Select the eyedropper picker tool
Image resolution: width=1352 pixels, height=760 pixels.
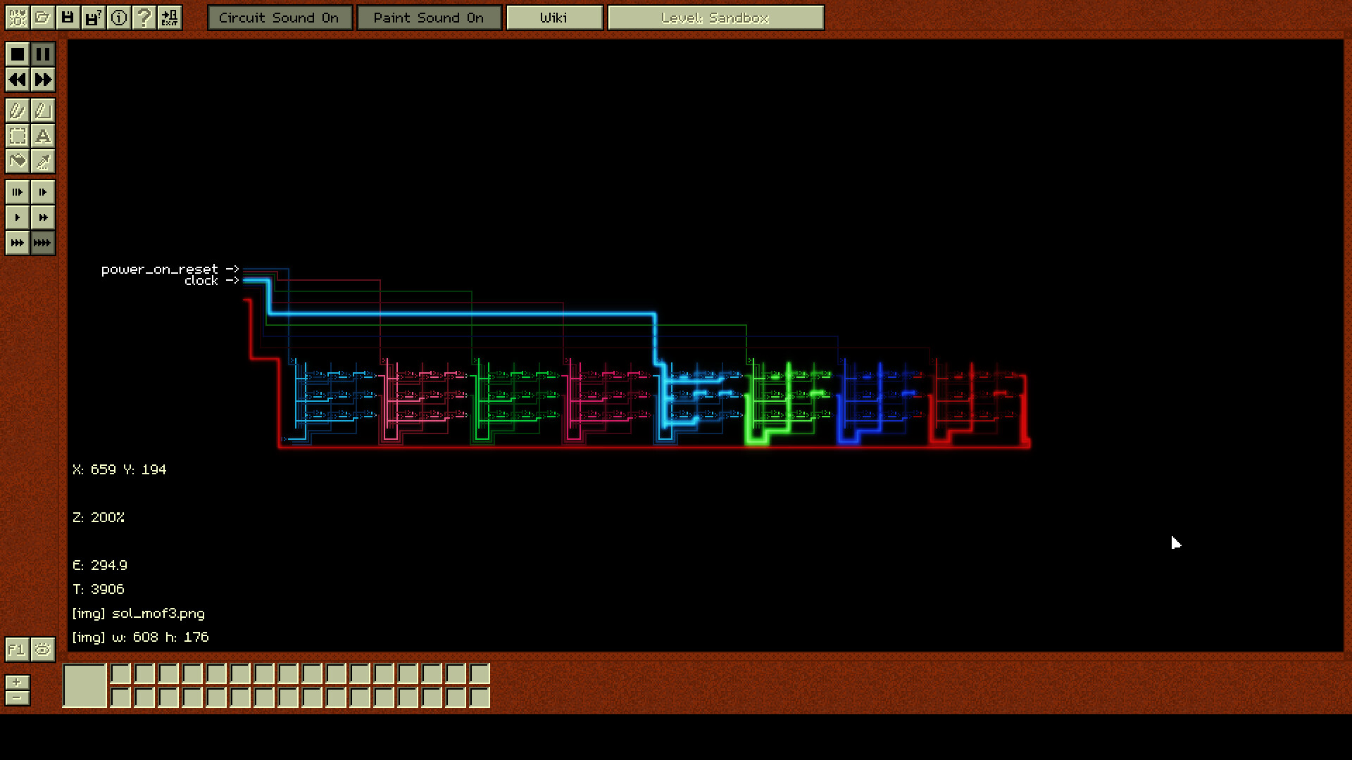tap(43, 161)
